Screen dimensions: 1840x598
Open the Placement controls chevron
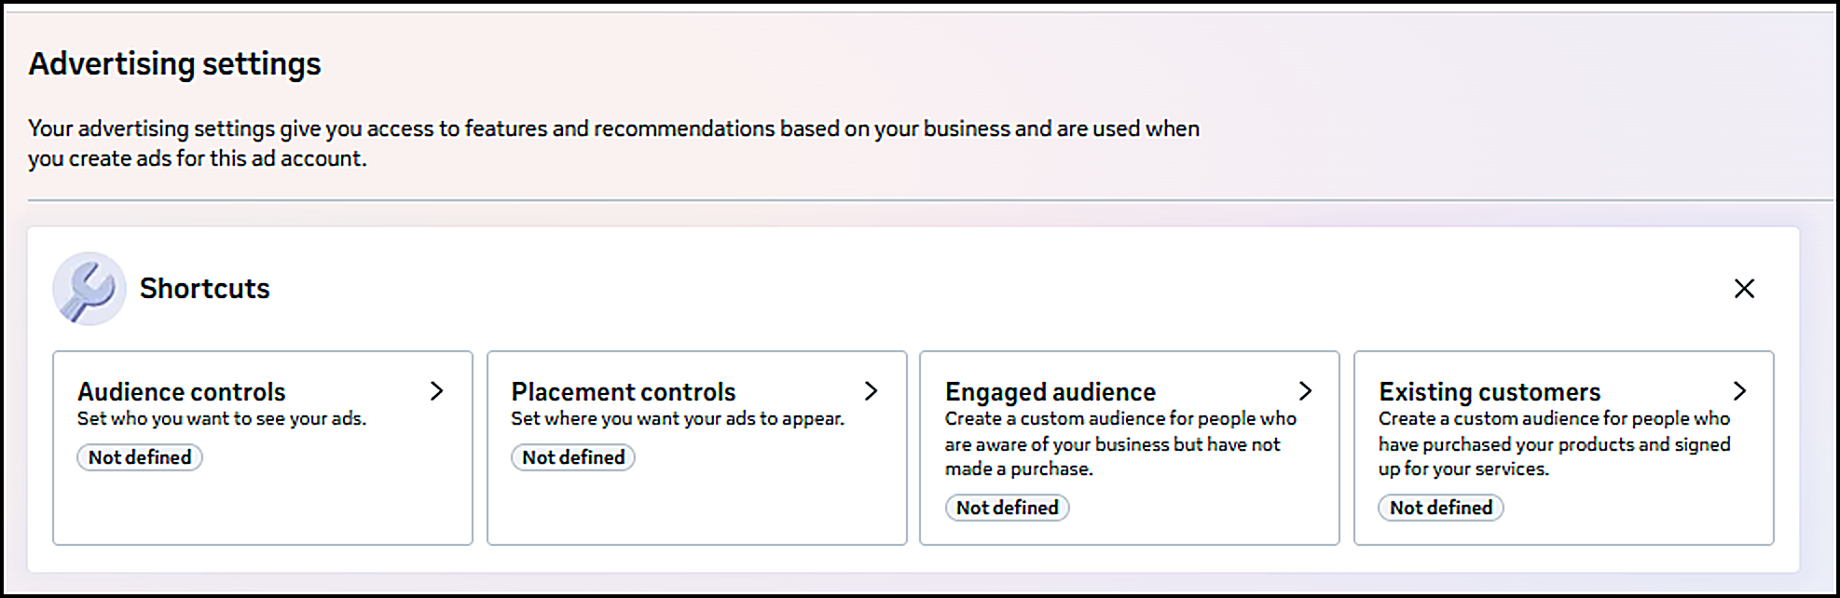tap(871, 391)
